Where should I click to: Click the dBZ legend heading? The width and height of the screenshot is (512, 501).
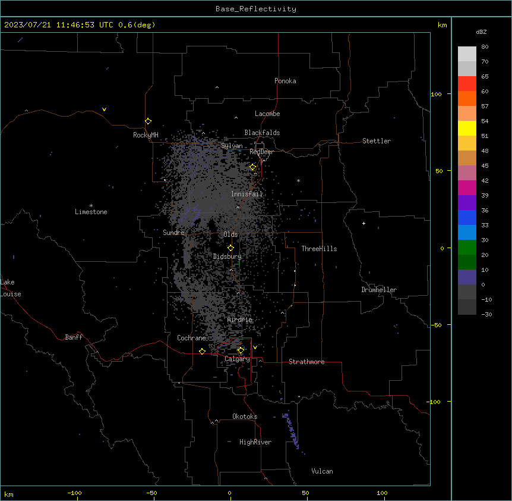tap(481, 32)
